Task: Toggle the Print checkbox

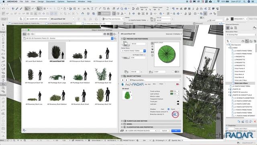Action: (165, 84)
